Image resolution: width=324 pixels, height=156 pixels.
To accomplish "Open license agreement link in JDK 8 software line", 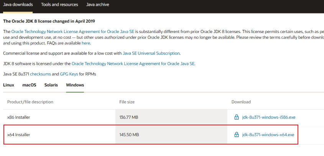I will coord(133,64).
